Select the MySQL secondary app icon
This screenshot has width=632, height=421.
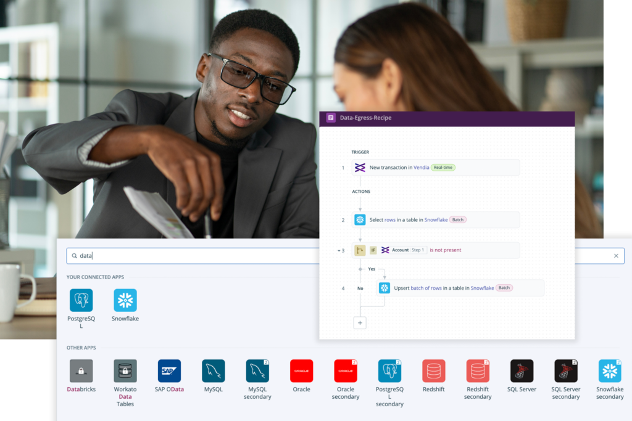tap(257, 370)
